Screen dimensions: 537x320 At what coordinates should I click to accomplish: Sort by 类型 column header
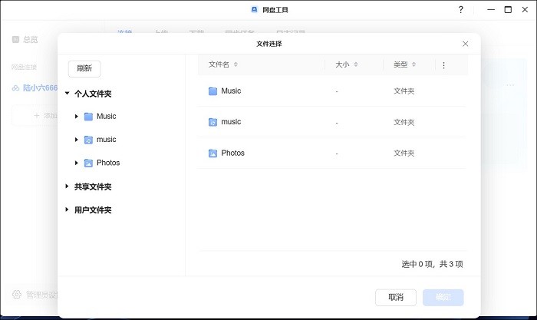click(x=400, y=65)
